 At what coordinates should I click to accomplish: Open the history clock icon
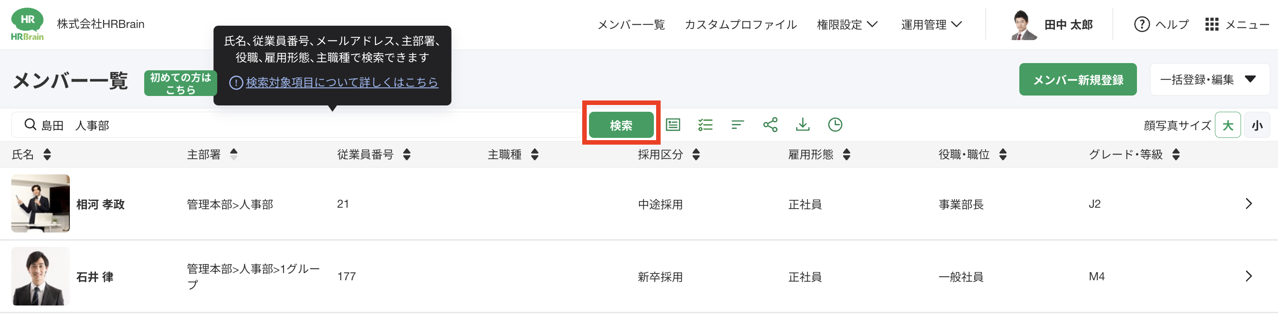[x=835, y=124]
